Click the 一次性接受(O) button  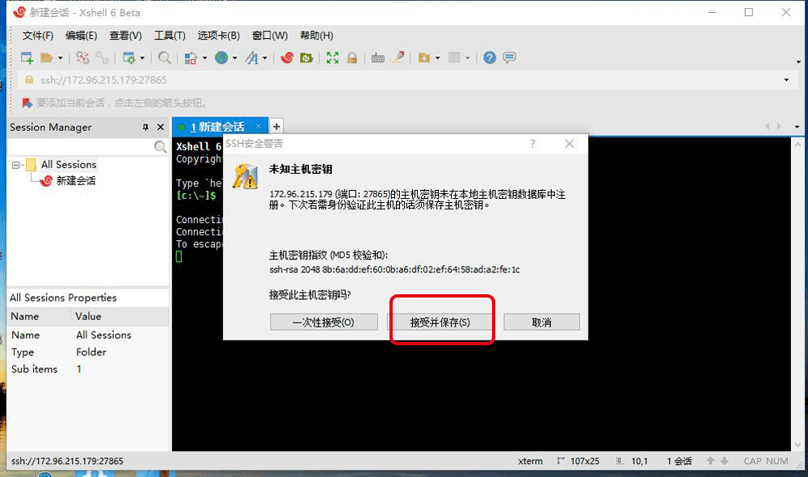[323, 322]
